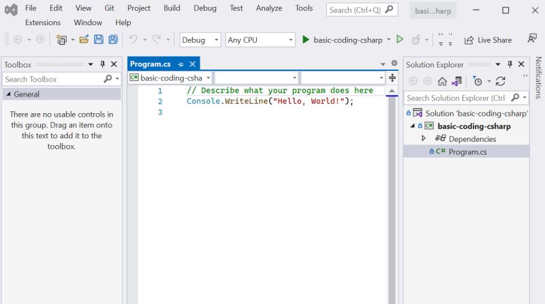Open the Build menu

(x=172, y=8)
